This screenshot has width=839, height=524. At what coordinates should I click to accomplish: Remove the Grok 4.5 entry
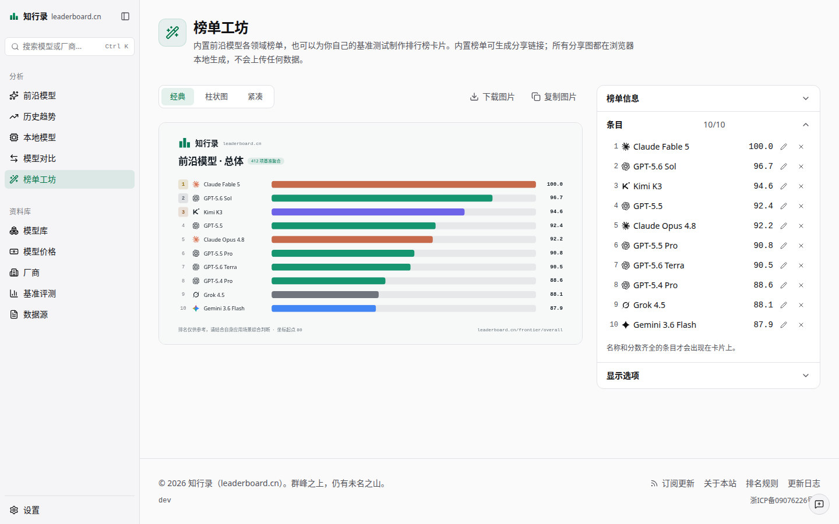pyautogui.click(x=801, y=305)
